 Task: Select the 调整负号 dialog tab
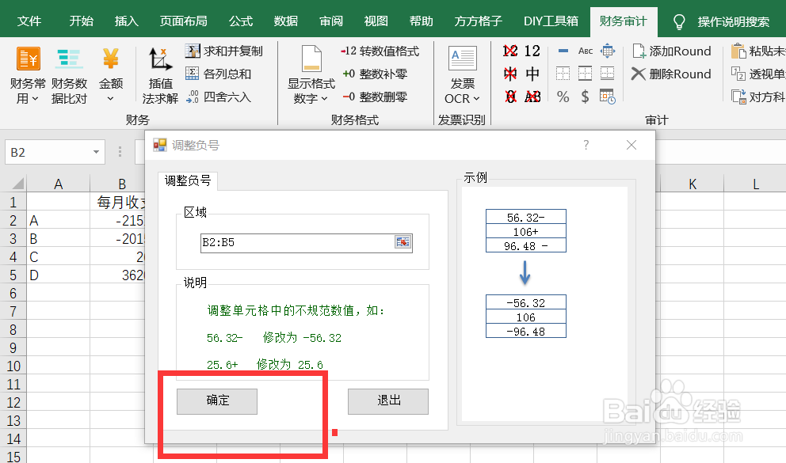[x=188, y=180]
